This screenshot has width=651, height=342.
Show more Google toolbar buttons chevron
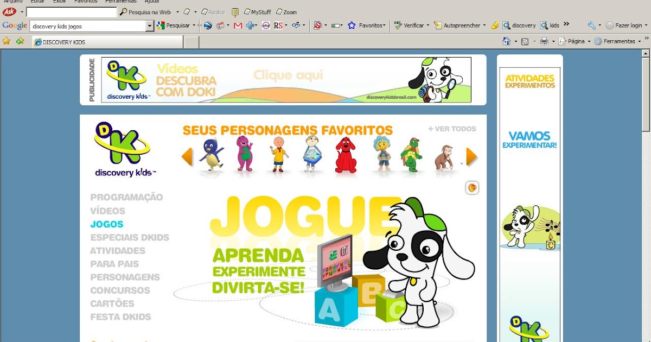click(x=566, y=24)
